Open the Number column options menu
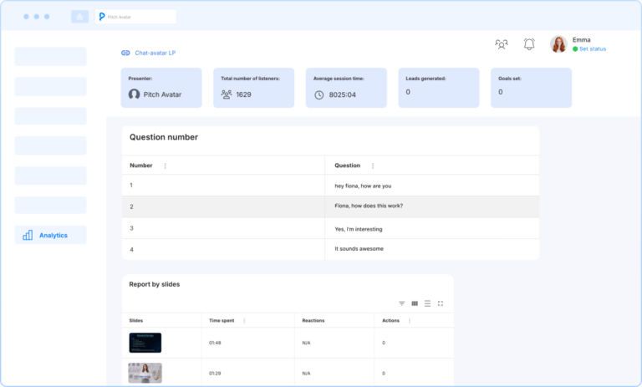This screenshot has height=387, width=642. 165,165
